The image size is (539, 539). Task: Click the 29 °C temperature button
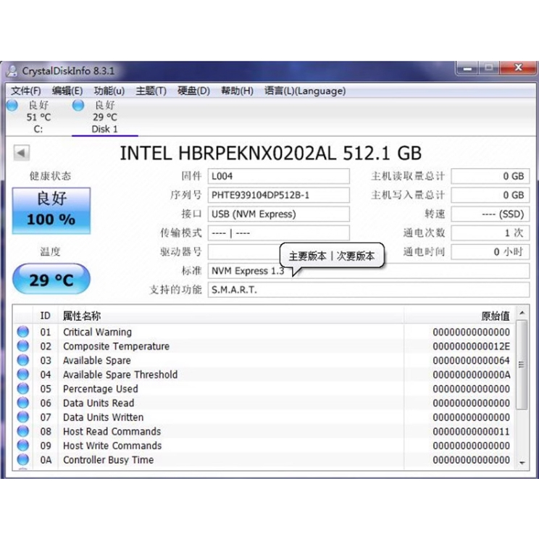(51, 280)
